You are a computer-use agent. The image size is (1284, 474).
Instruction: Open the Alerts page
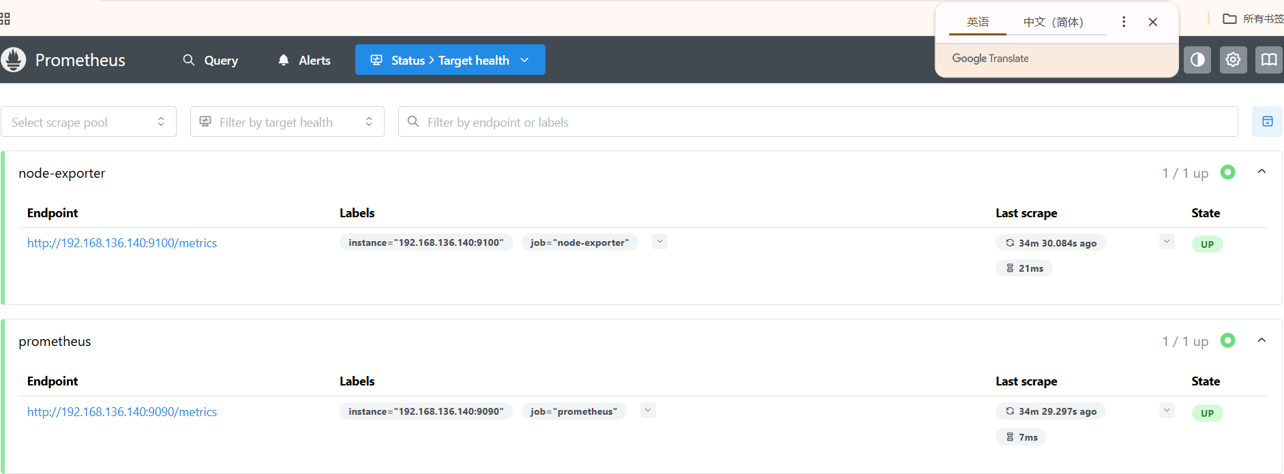click(x=304, y=60)
